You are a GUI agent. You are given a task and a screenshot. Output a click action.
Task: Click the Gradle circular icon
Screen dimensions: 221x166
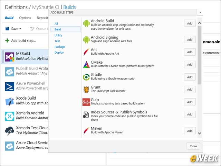[x=86, y=77]
